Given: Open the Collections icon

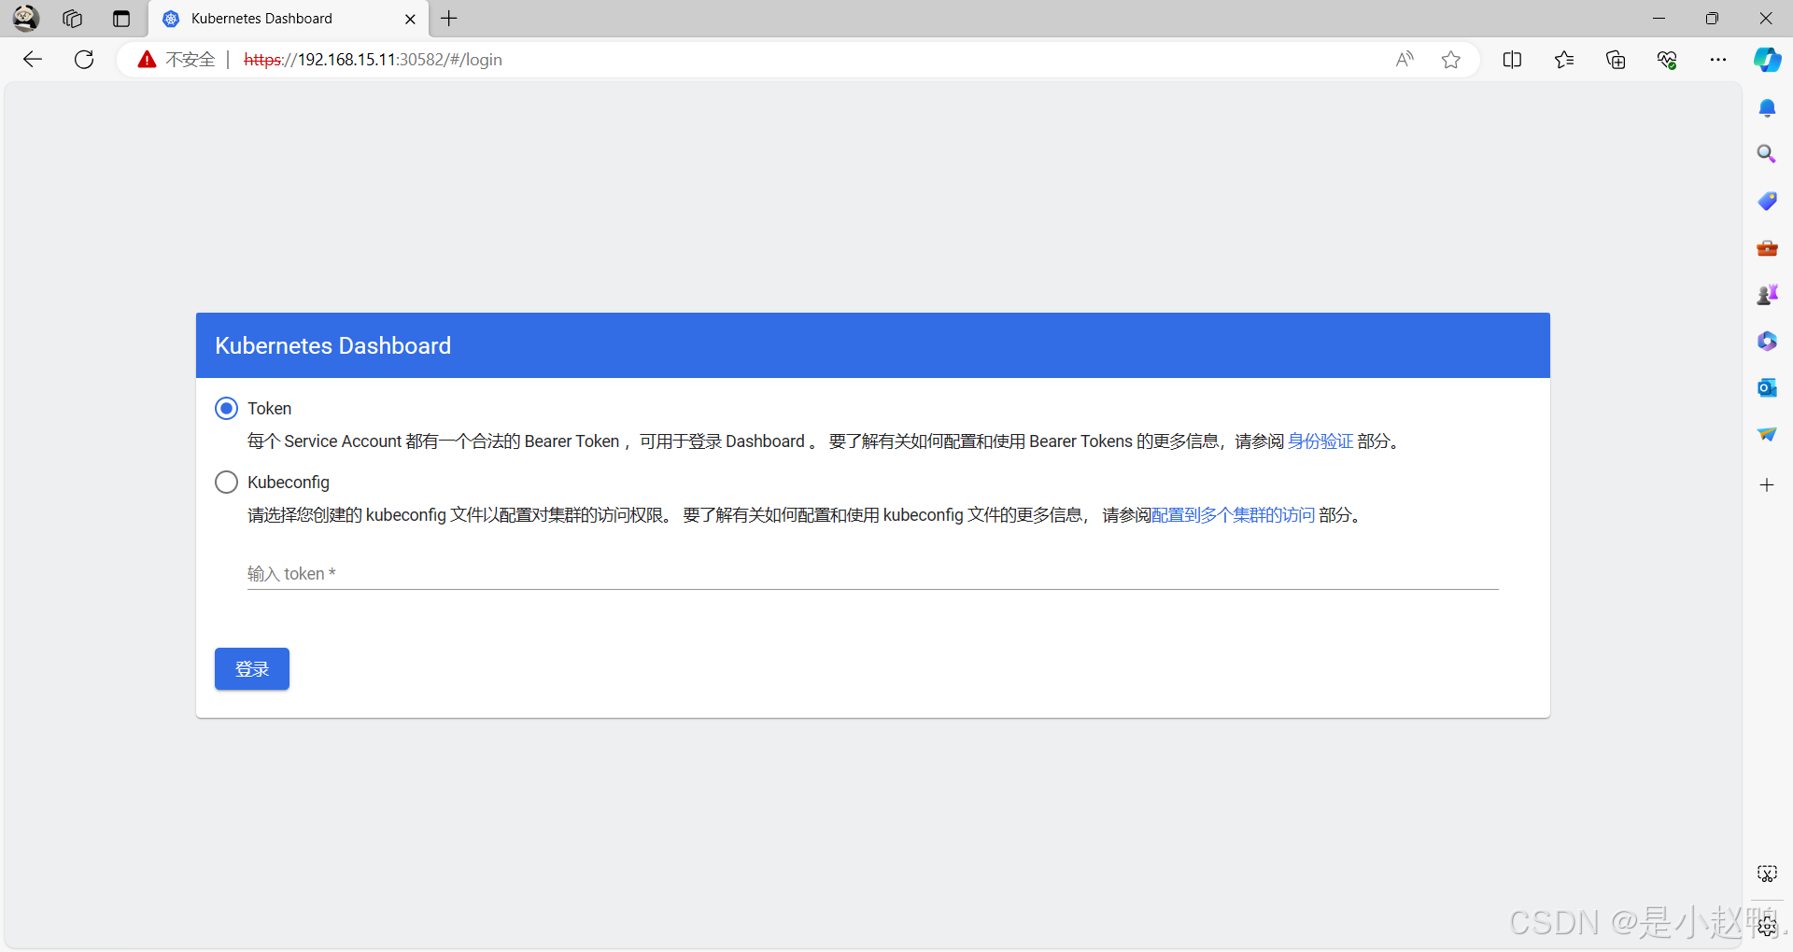Looking at the screenshot, I should coord(1616,60).
